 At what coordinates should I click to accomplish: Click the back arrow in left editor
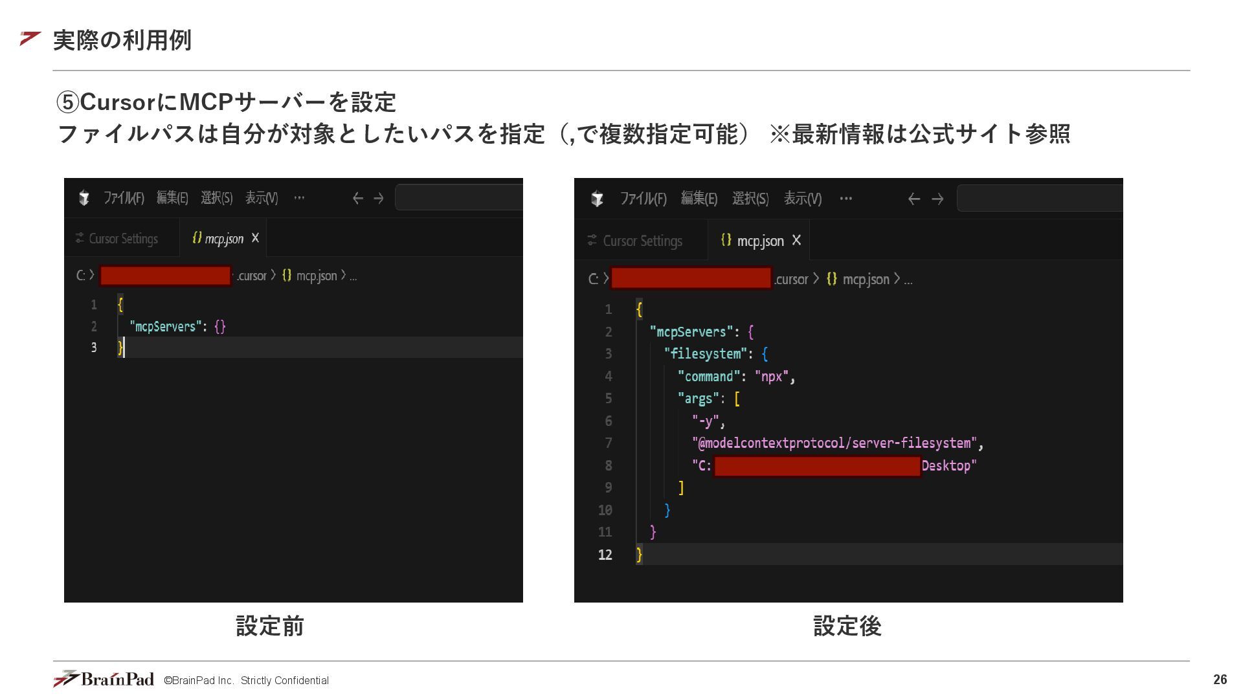pyautogui.click(x=357, y=198)
